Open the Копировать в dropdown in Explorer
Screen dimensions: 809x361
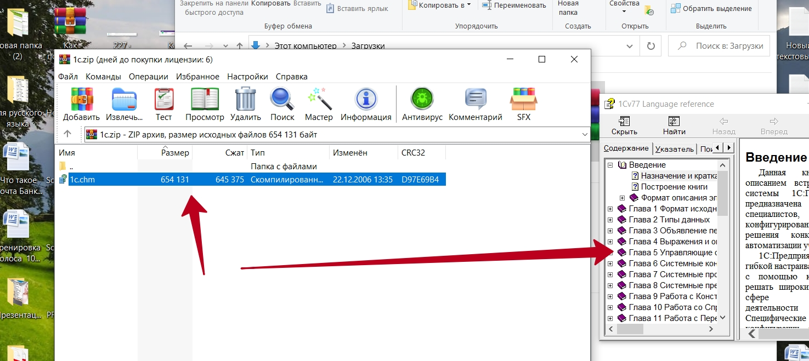click(x=440, y=5)
